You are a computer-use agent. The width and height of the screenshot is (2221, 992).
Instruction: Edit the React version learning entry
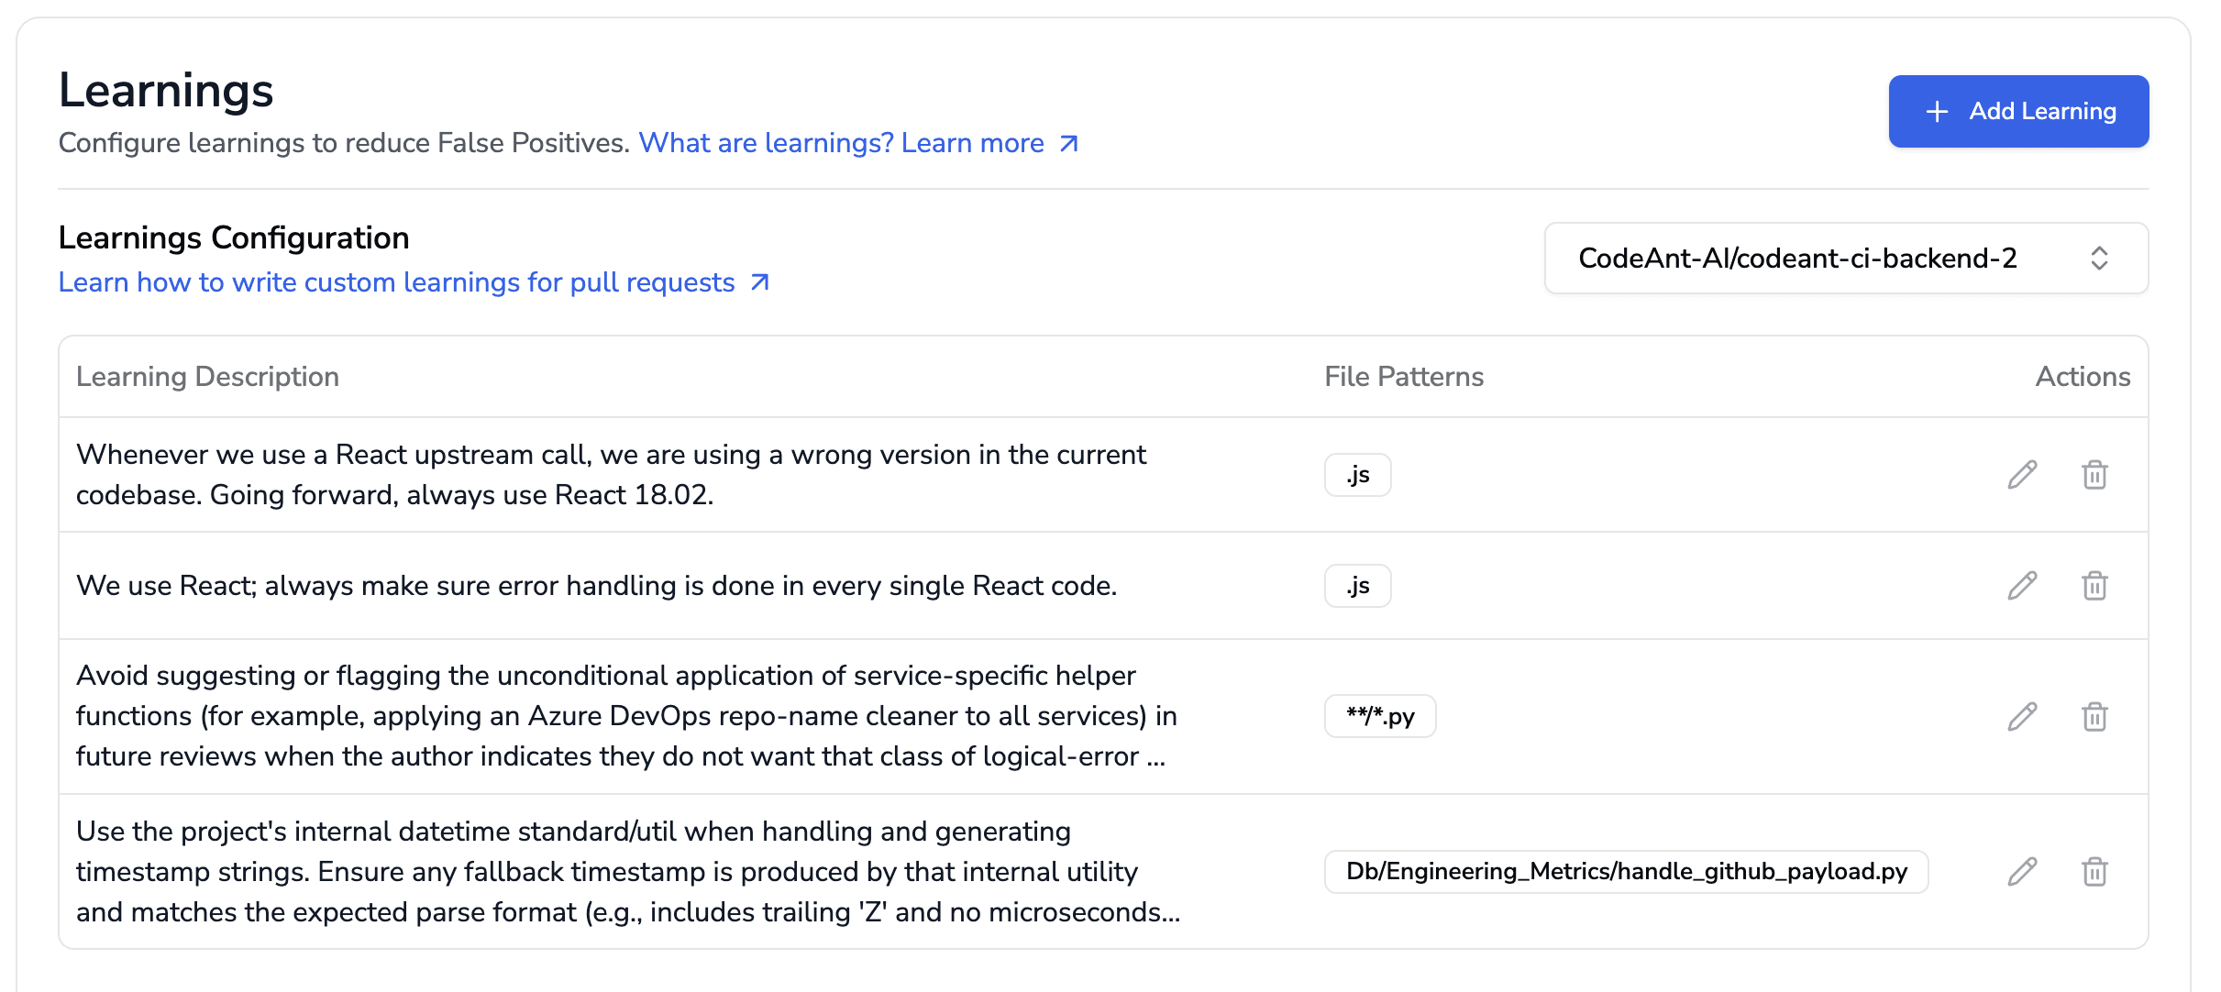click(2021, 475)
